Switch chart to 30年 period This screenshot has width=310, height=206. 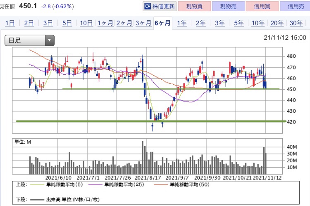(296, 23)
